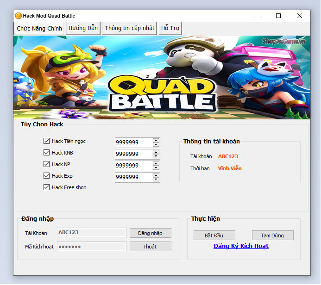Click the Thoát button
The width and height of the screenshot is (321, 285).
pos(151,247)
